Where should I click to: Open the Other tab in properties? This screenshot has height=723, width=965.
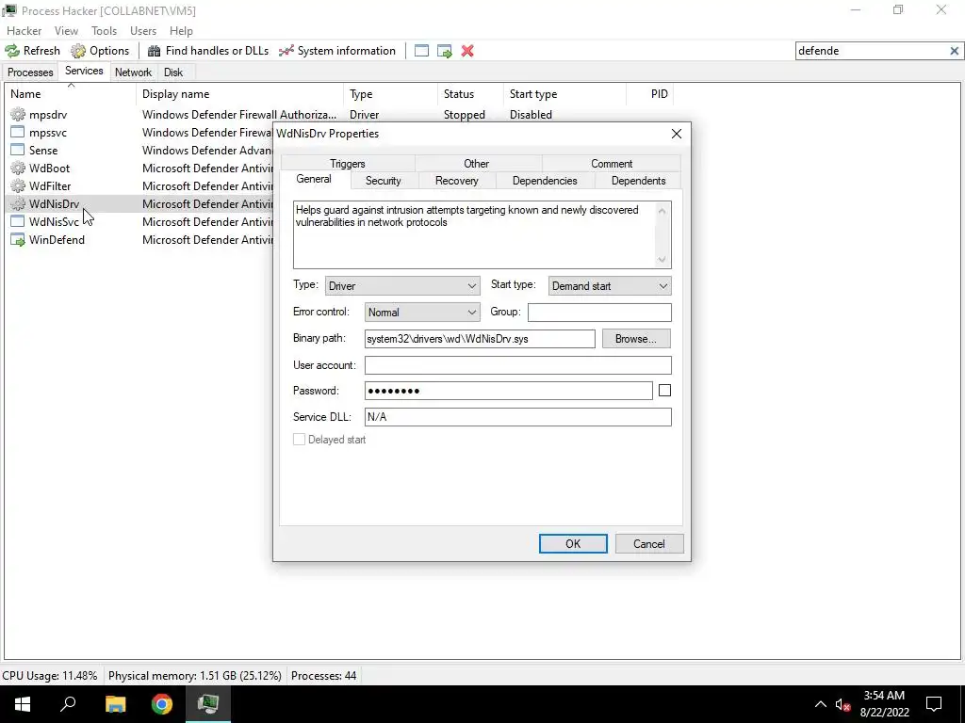(476, 164)
